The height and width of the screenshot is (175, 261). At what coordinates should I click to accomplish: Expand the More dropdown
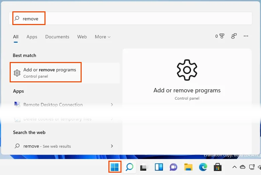point(102,37)
